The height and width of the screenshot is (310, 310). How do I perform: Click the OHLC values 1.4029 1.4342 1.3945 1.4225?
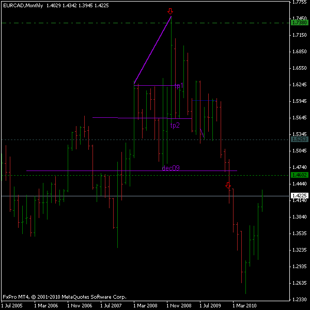[78, 6]
